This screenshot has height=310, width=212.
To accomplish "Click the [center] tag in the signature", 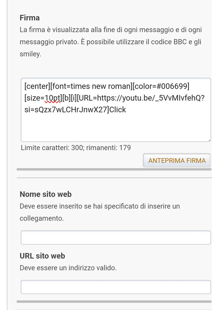I will point(38,86).
